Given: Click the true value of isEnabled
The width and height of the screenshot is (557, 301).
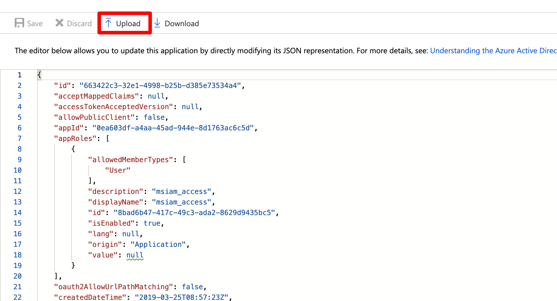Looking at the screenshot, I should pos(152,223).
